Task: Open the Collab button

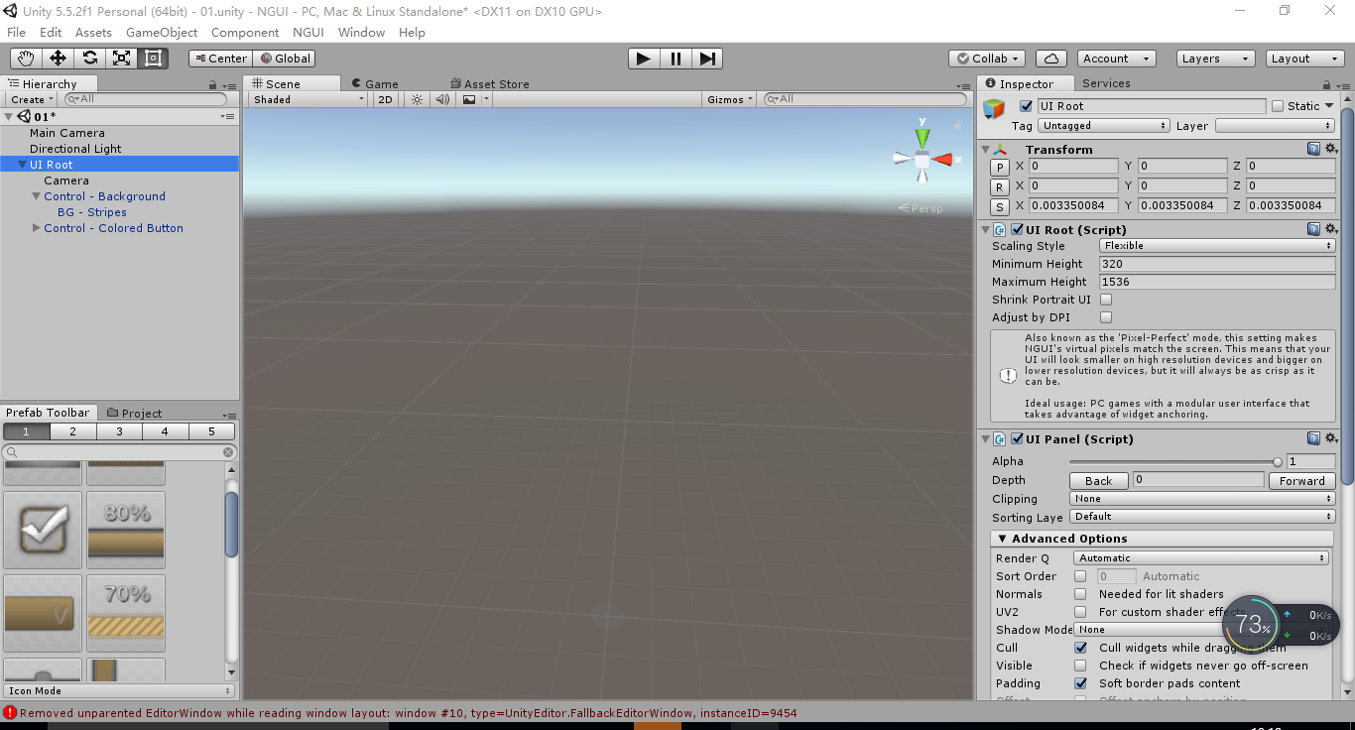Action: click(x=987, y=59)
